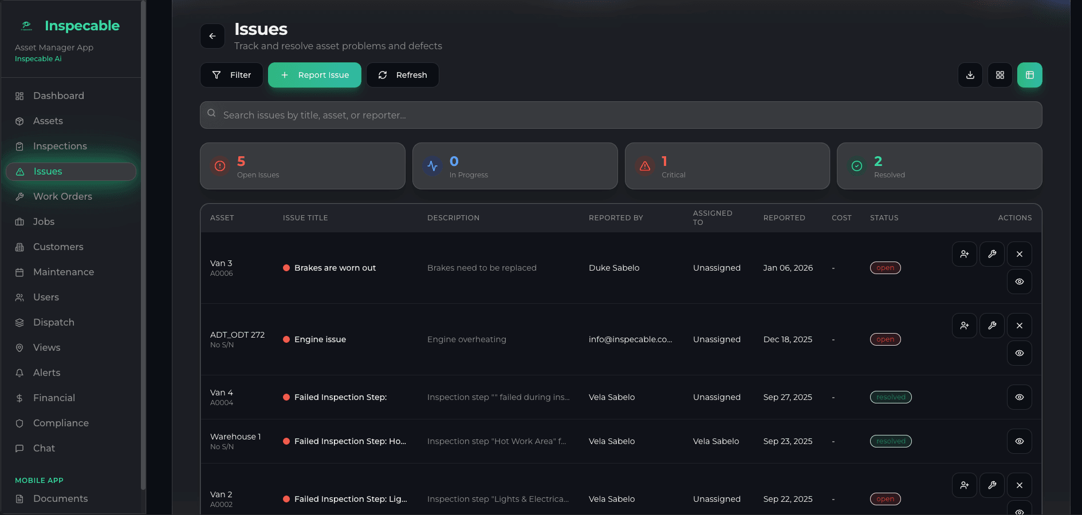1082x515 pixels.
Task: Click the Report Issue button
Action: (314, 75)
